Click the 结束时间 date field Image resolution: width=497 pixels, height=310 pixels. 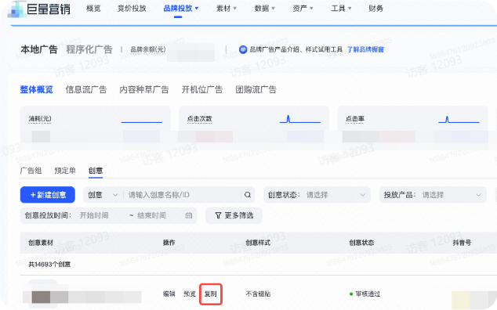151,215
